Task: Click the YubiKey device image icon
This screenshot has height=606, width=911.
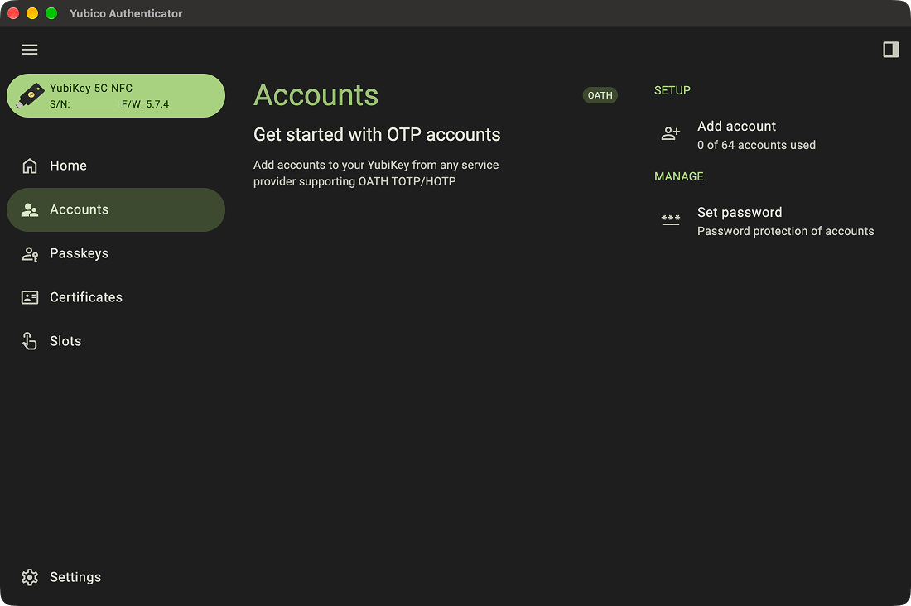Action: (30, 96)
